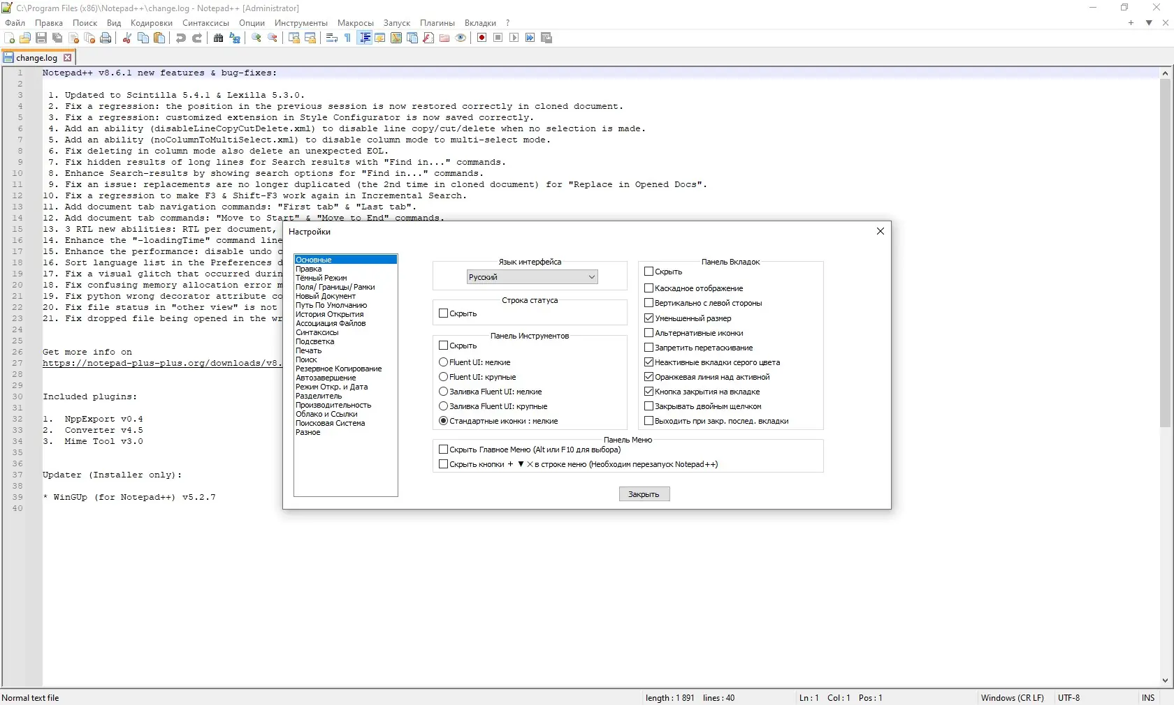Zoom in with the magnifier plus icon

256,38
